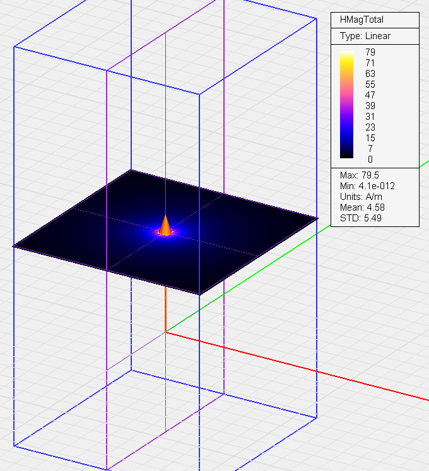The width and height of the screenshot is (429, 471).
Task: Click the 'Max: 79.5' legend entry
Action: (359, 175)
